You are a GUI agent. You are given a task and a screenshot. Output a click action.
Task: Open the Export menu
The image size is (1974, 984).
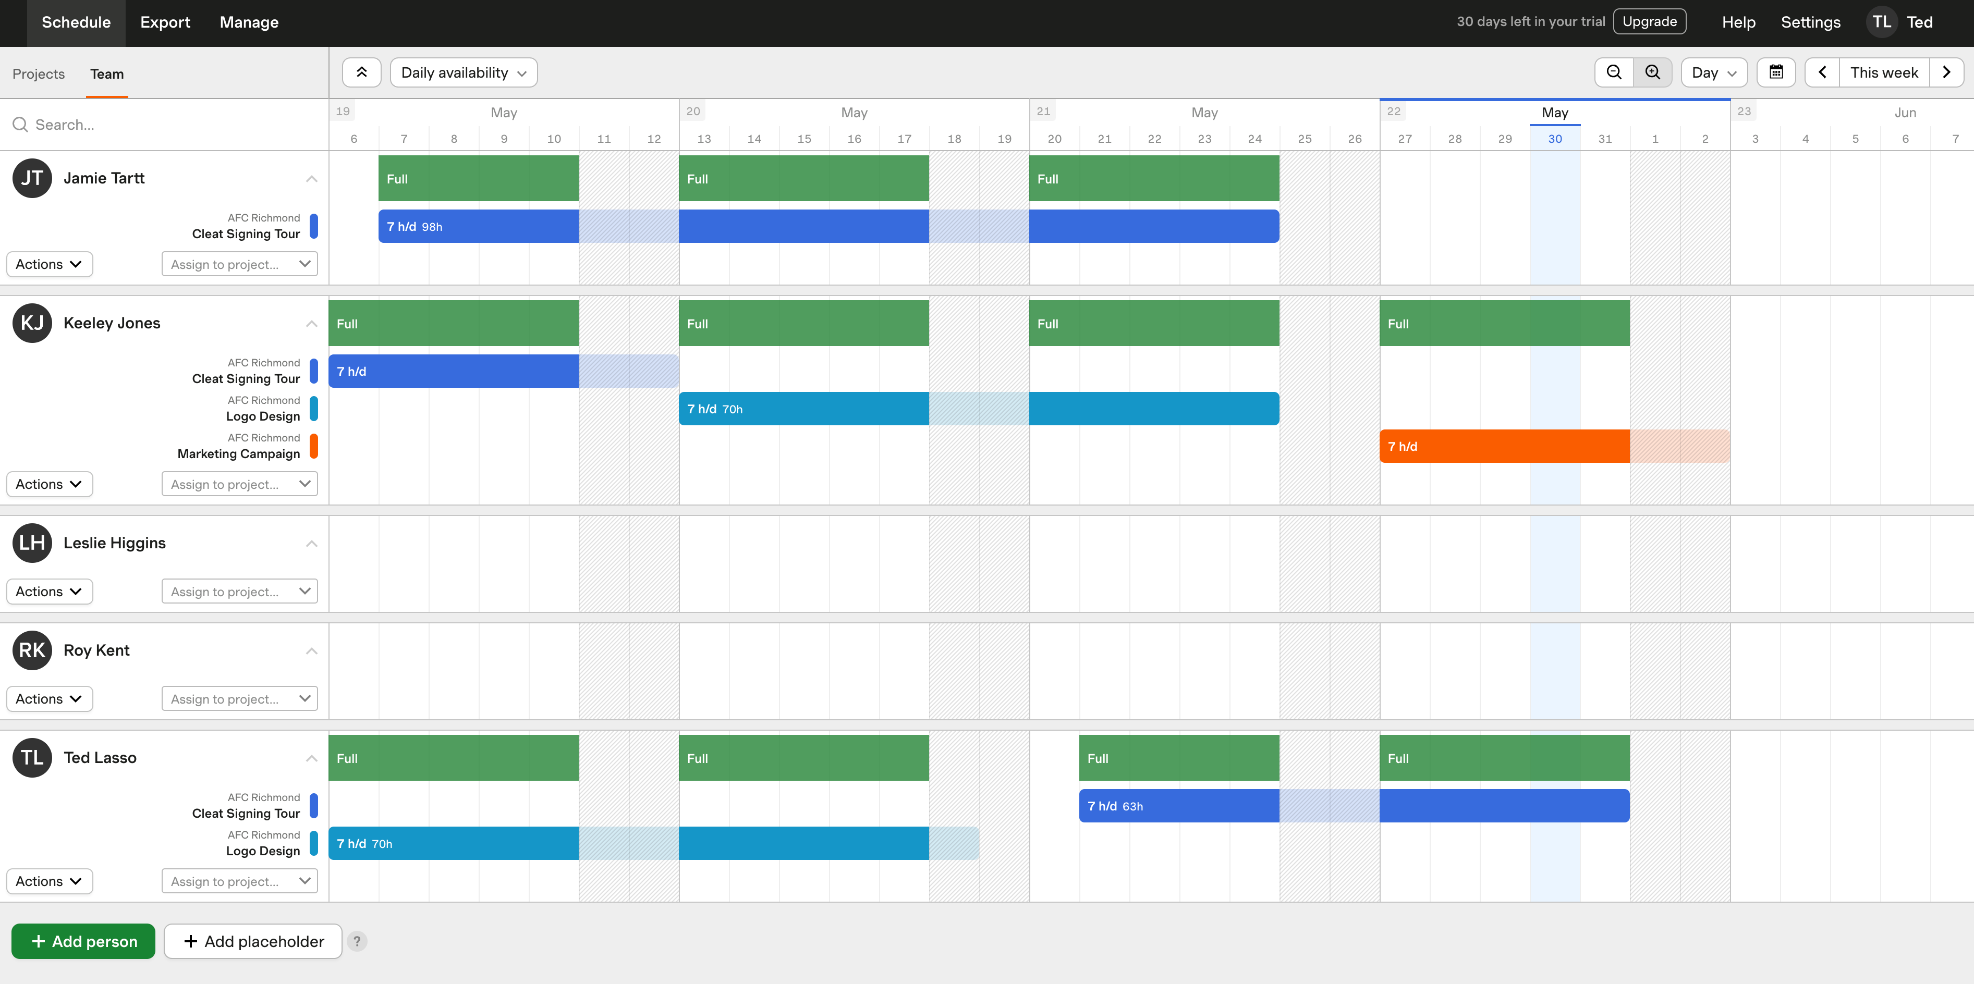pos(165,22)
